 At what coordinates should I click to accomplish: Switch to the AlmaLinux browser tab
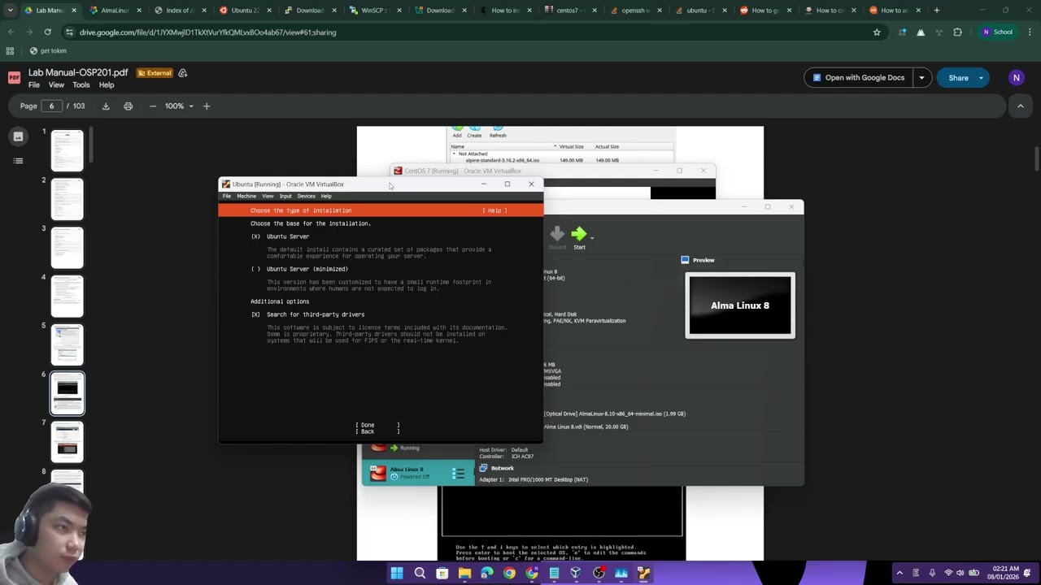(x=115, y=11)
